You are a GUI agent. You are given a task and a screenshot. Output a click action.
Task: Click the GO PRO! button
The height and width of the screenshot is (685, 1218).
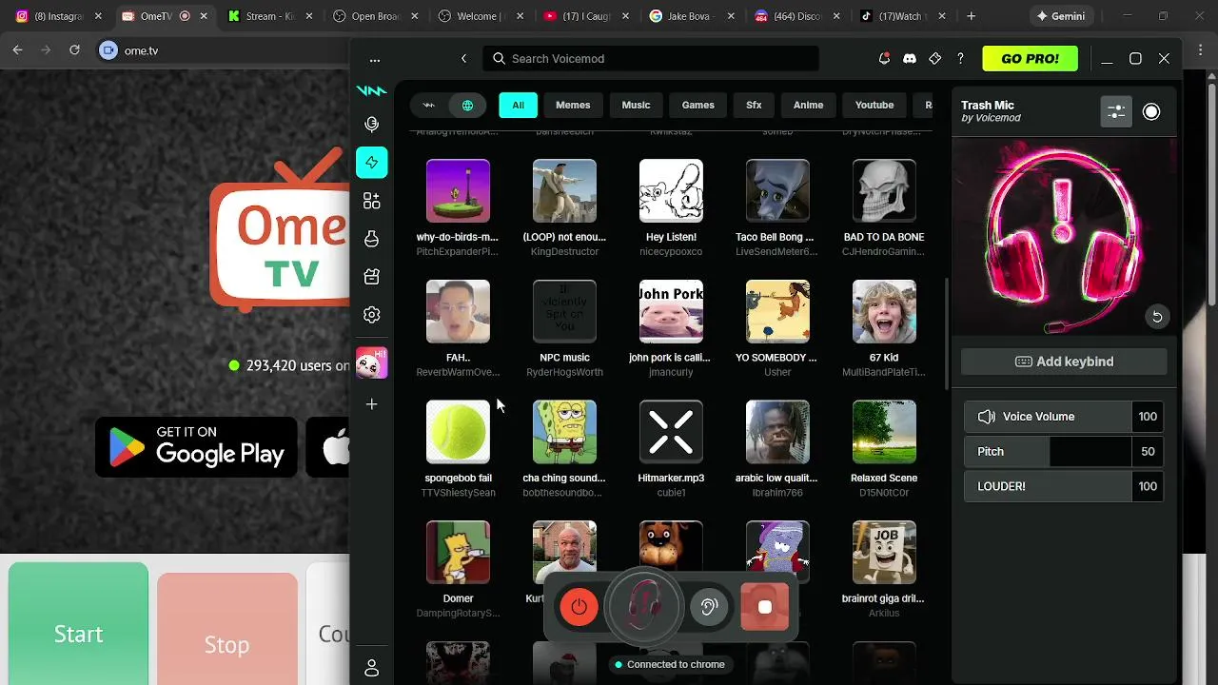[x=1030, y=59]
